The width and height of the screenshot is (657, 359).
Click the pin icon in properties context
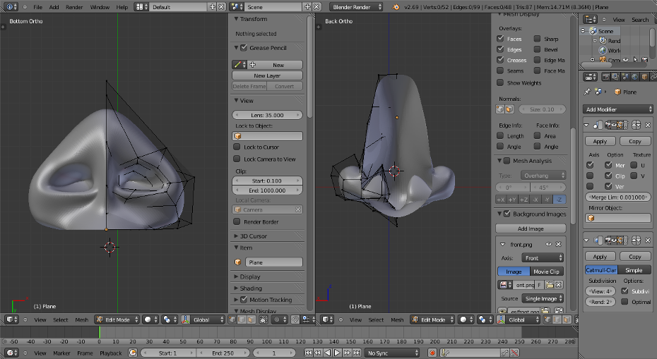click(587, 92)
